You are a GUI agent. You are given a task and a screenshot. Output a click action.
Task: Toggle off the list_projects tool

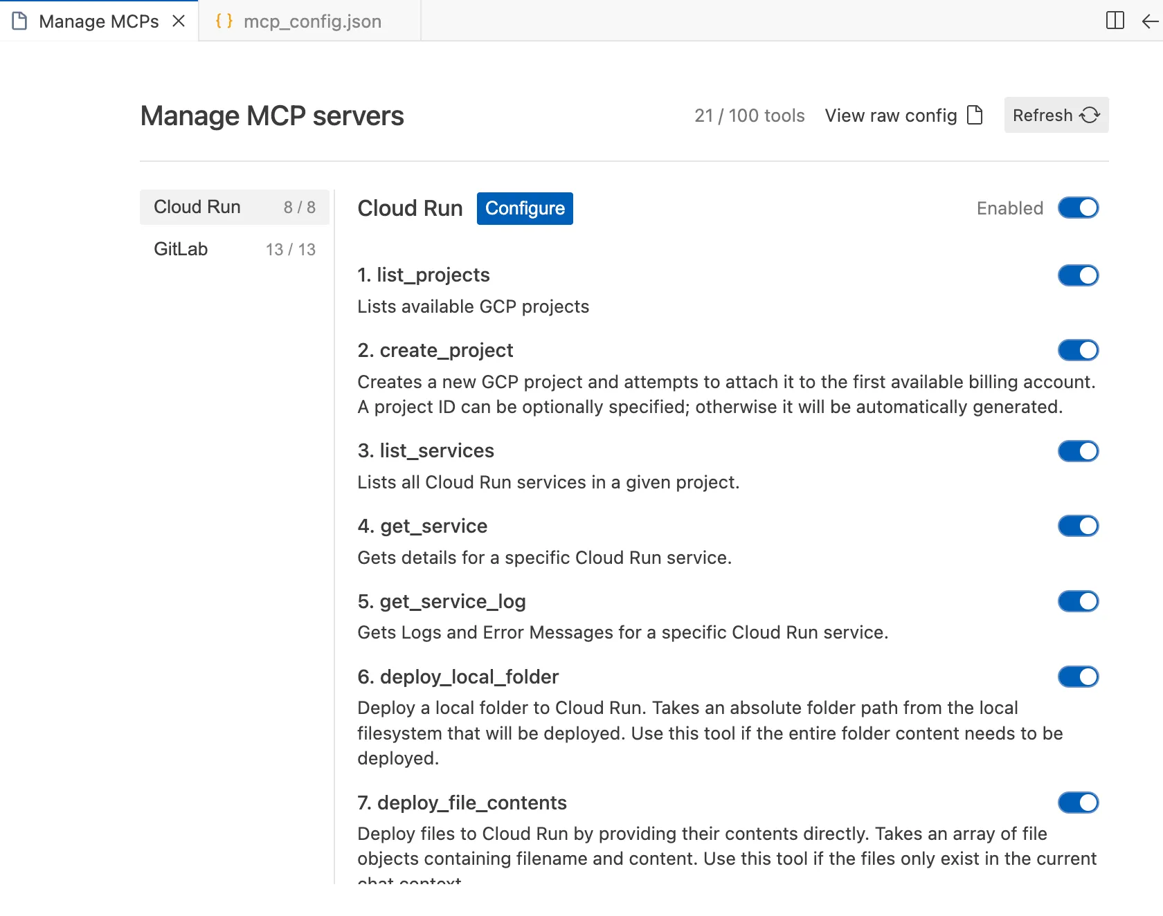pos(1078,275)
